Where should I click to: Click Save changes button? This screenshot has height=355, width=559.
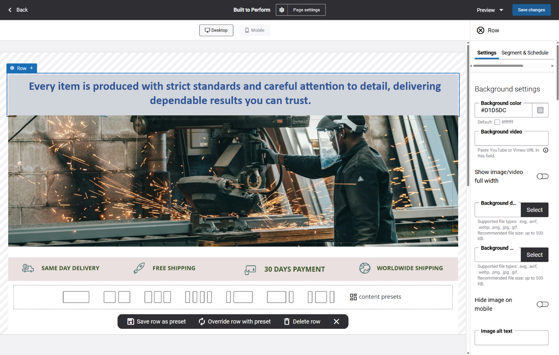531,10
